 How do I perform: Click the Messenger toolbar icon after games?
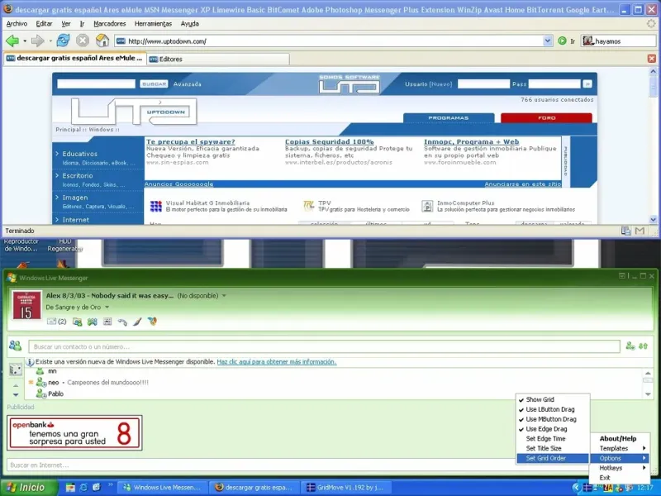click(x=107, y=322)
